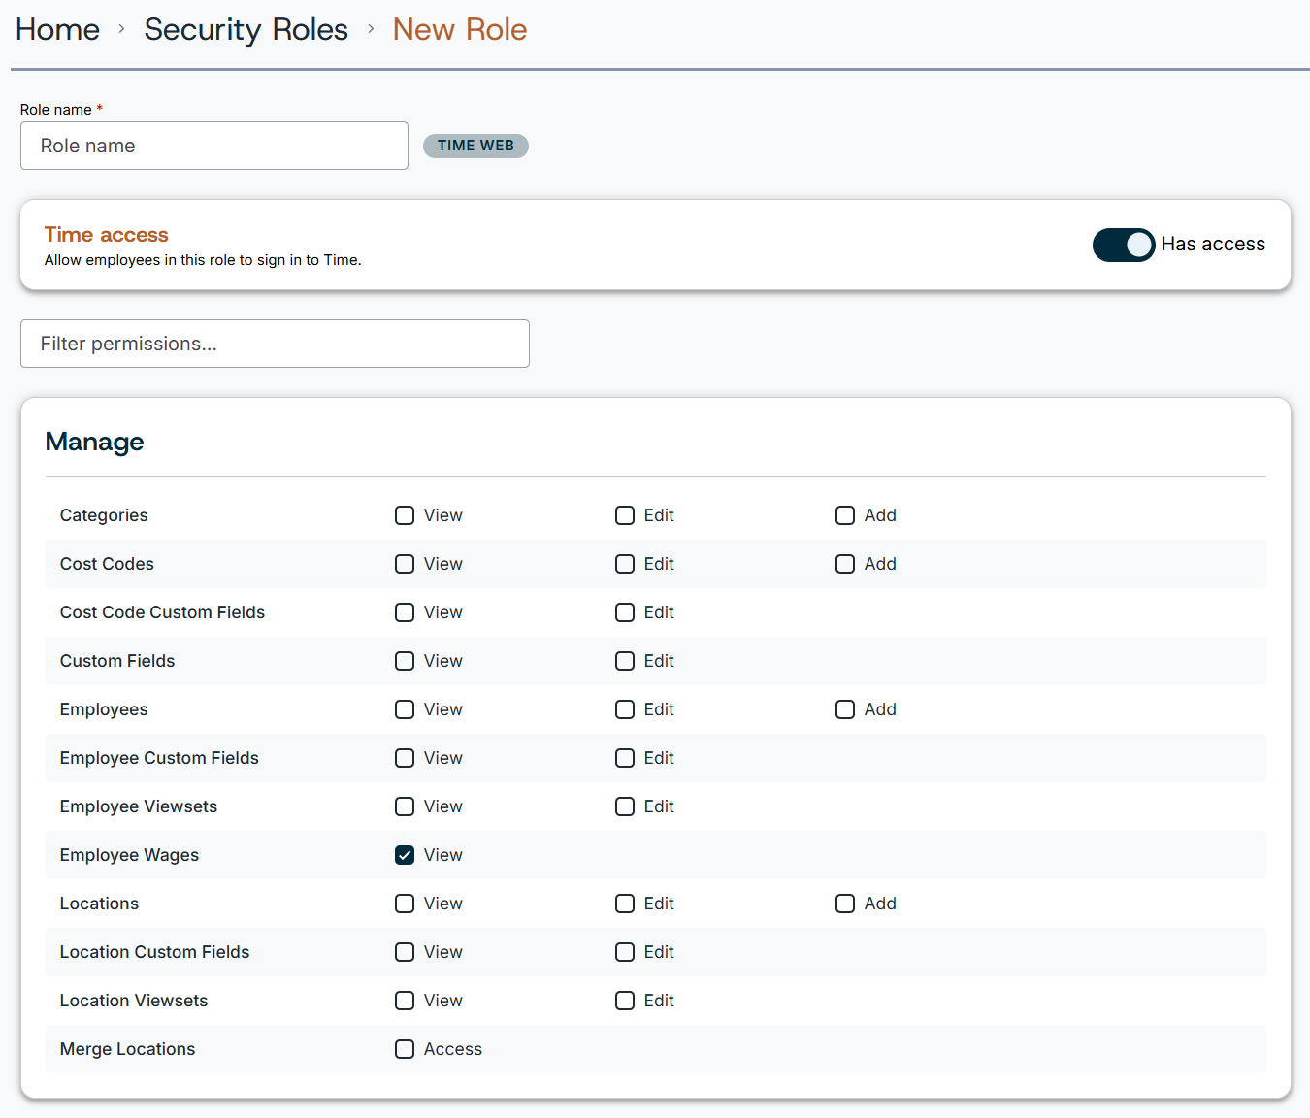
Task: Check View for Employees
Action: click(405, 709)
